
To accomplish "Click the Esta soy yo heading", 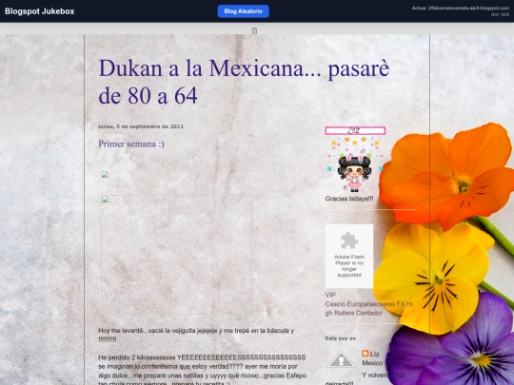I will pyautogui.click(x=340, y=338).
